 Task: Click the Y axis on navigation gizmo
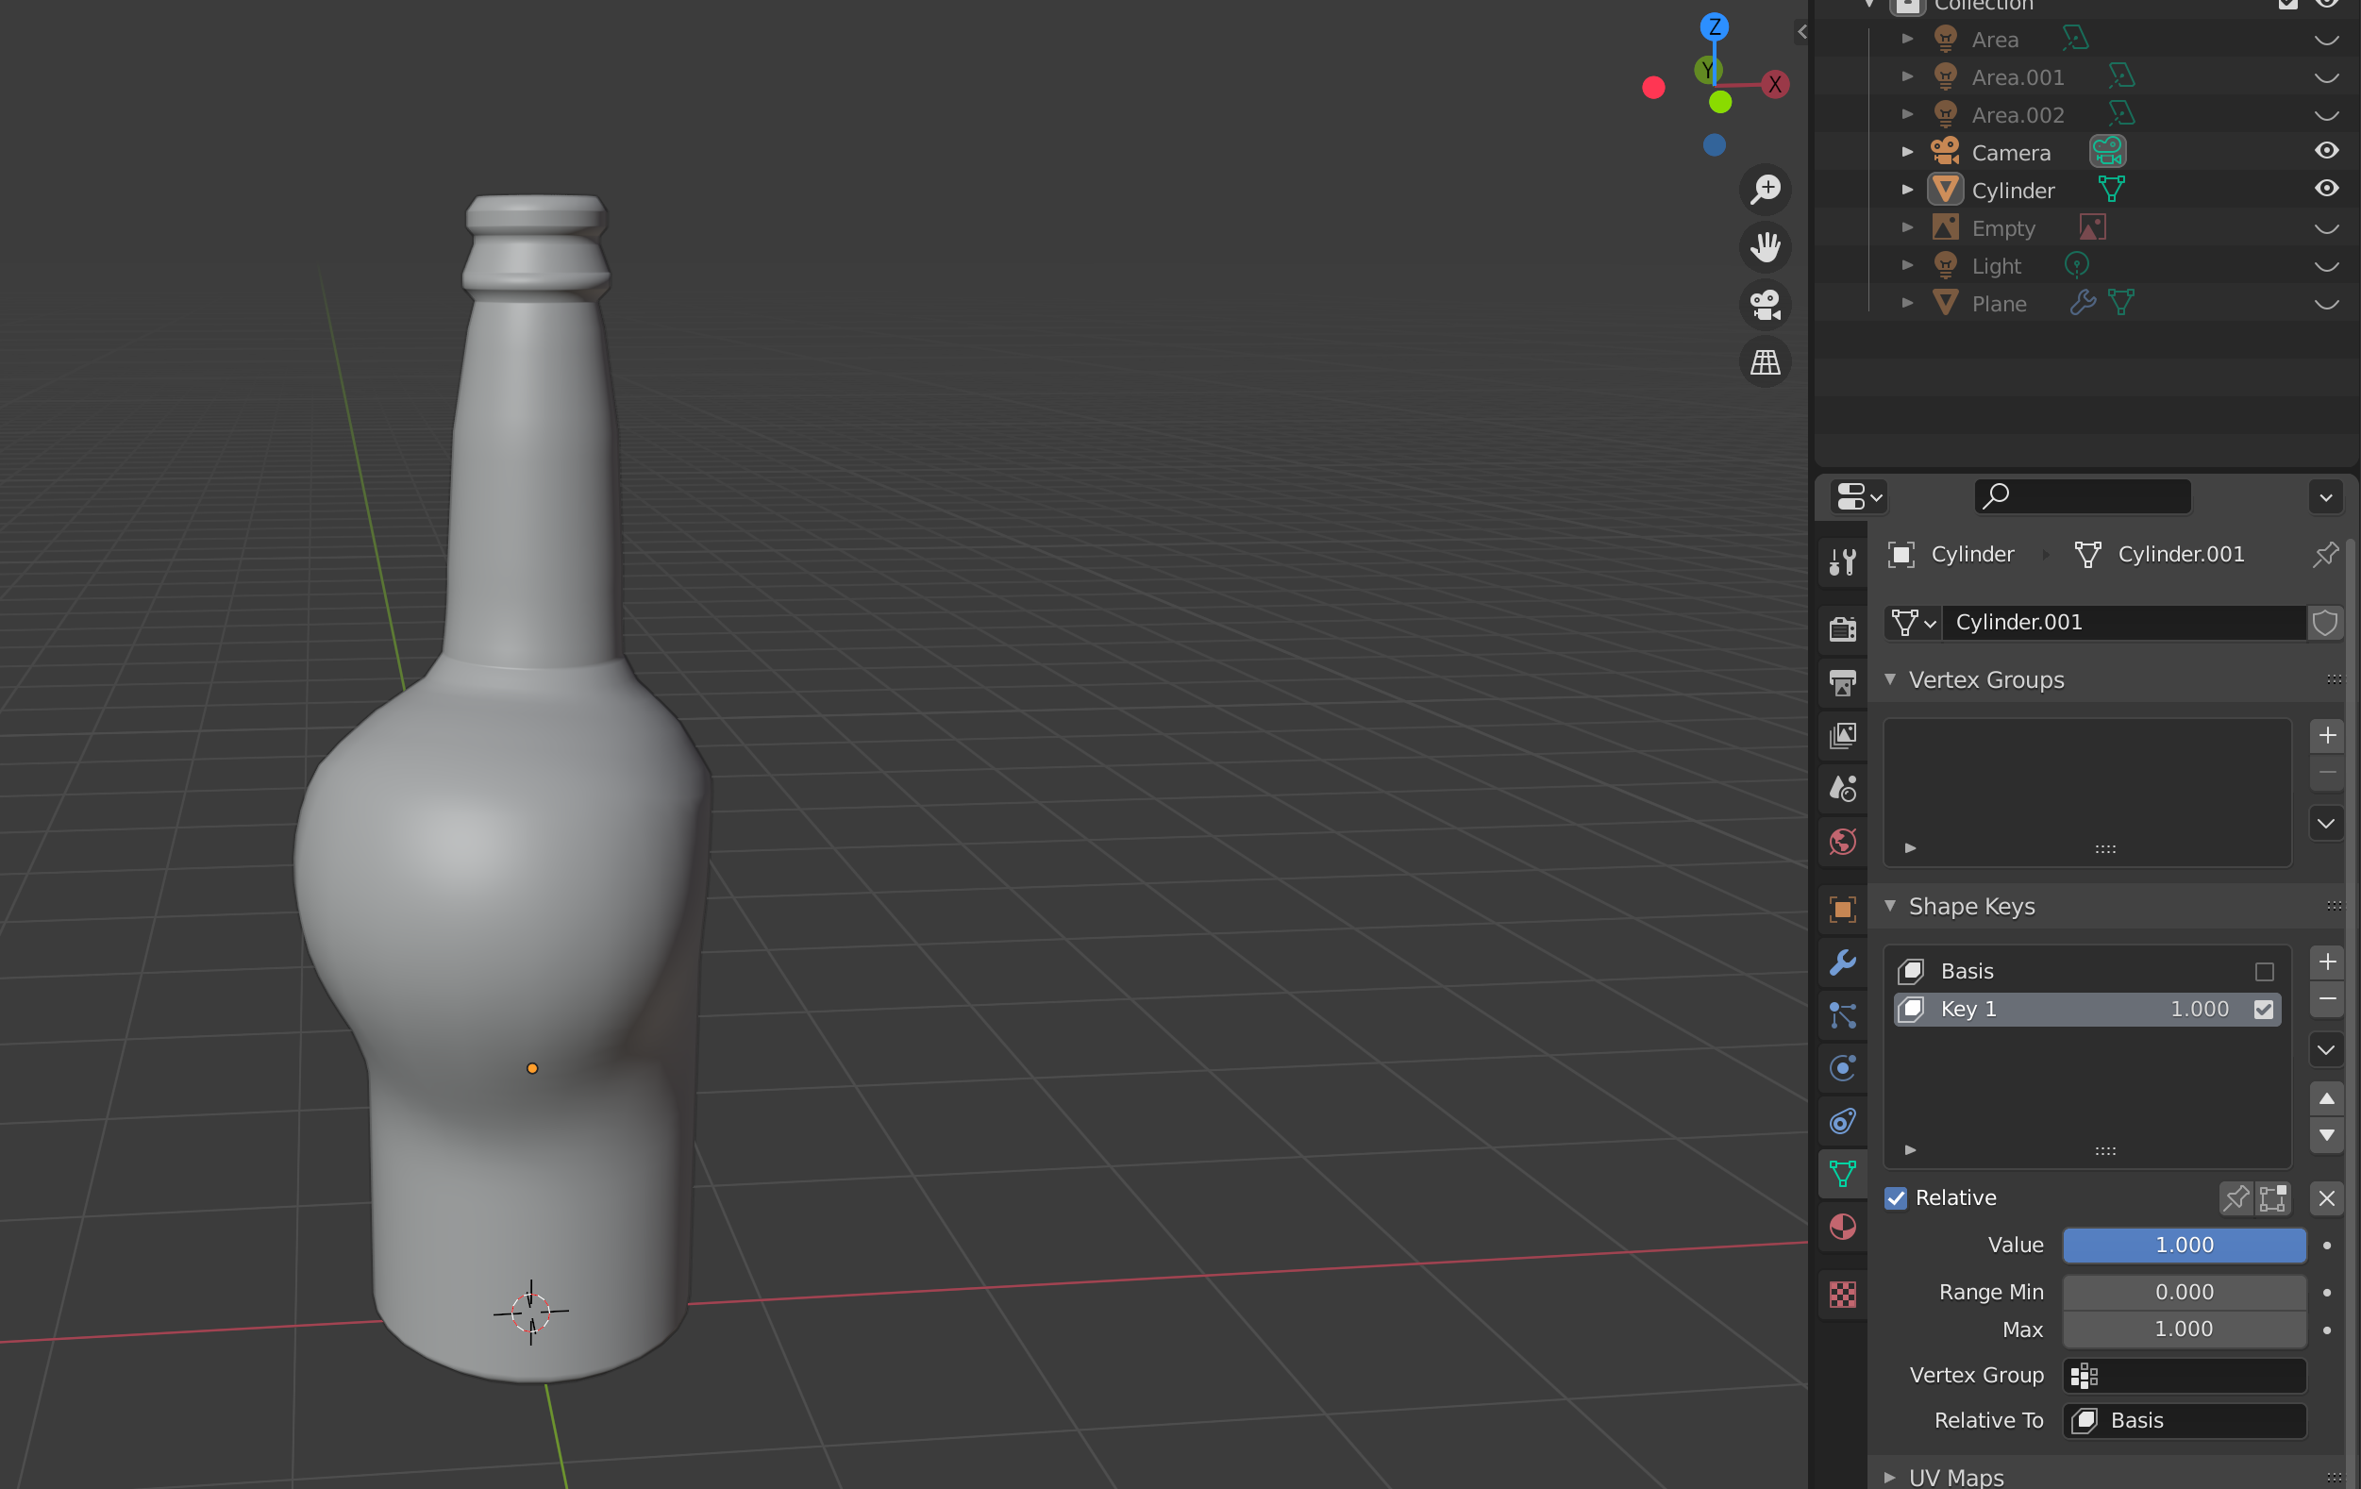1708,70
